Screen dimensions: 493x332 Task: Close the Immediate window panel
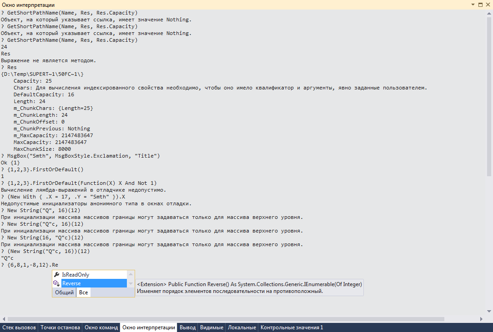pyautogui.click(x=488, y=5)
